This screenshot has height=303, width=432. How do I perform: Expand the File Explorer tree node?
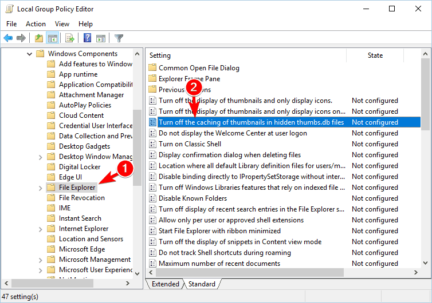tap(41, 188)
